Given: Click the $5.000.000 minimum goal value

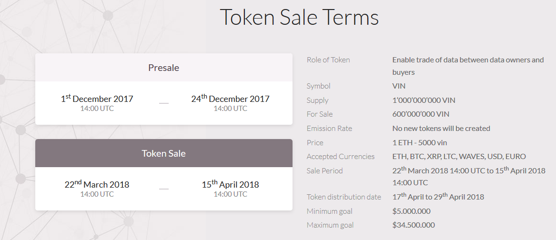Looking at the screenshot, I should coord(411,211).
